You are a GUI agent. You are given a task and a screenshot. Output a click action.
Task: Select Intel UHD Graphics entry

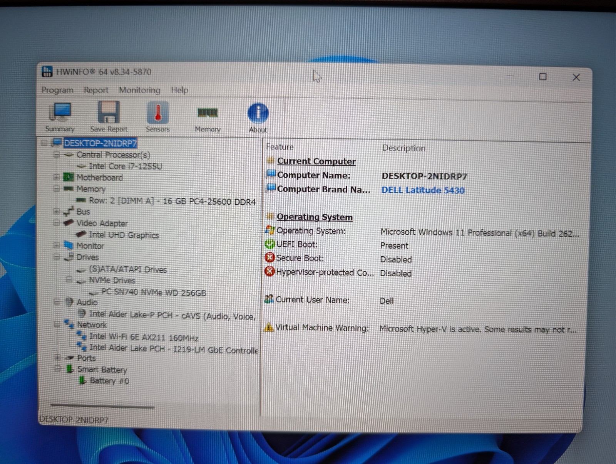tap(124, 235)
